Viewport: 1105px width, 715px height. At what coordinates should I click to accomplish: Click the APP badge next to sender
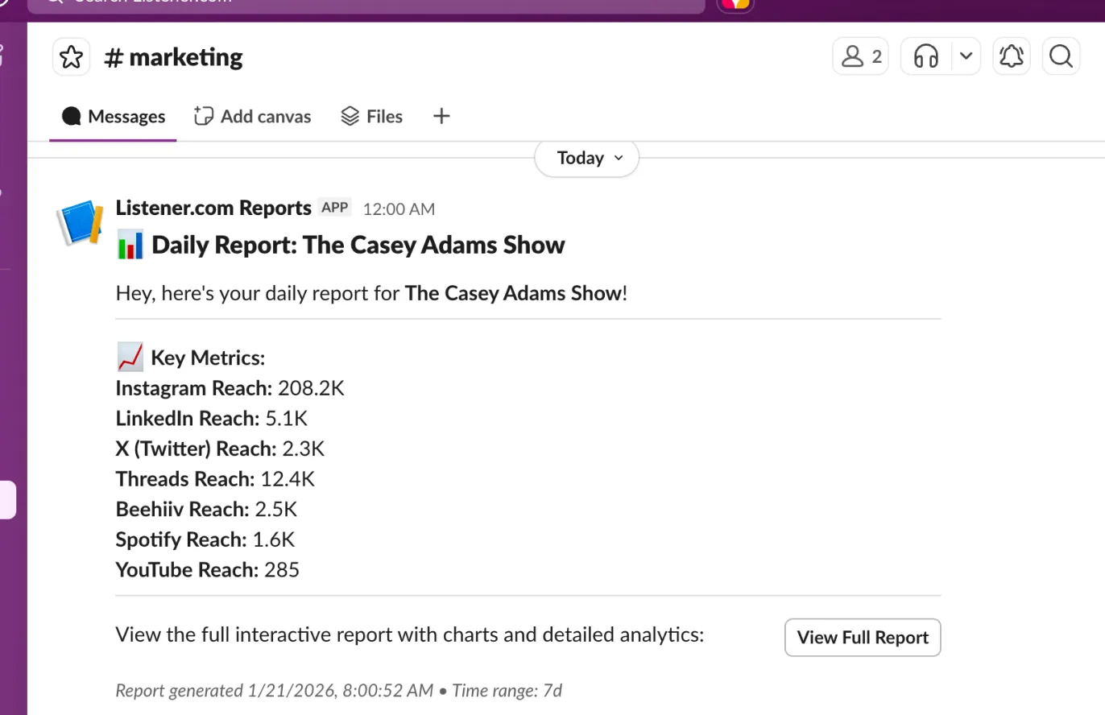tap(334, 207)
